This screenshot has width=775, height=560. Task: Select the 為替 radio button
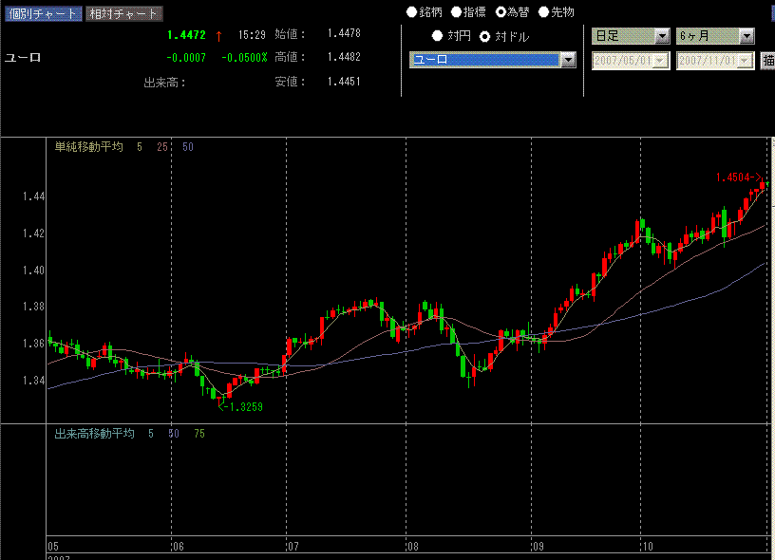(501, 12)
